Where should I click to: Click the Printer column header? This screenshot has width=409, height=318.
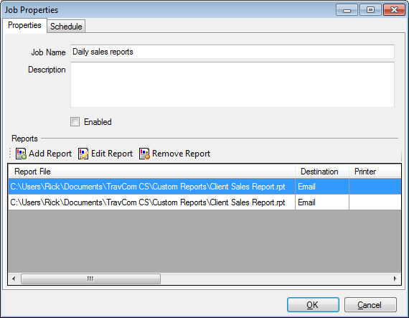pyautogui.click(x=375, y=172)
